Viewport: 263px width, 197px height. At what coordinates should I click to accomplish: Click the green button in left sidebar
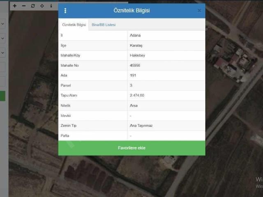[2, 96]
